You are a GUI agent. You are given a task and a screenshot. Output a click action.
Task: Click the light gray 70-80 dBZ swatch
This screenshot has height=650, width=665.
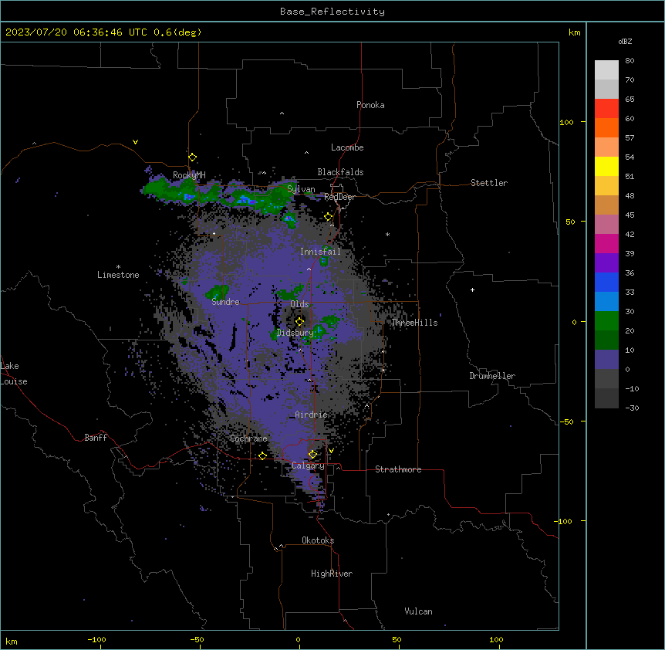(606, 70)
